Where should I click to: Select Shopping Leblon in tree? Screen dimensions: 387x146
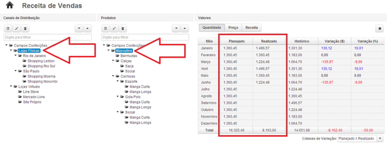pyautogui.click(x=41, y=61)
